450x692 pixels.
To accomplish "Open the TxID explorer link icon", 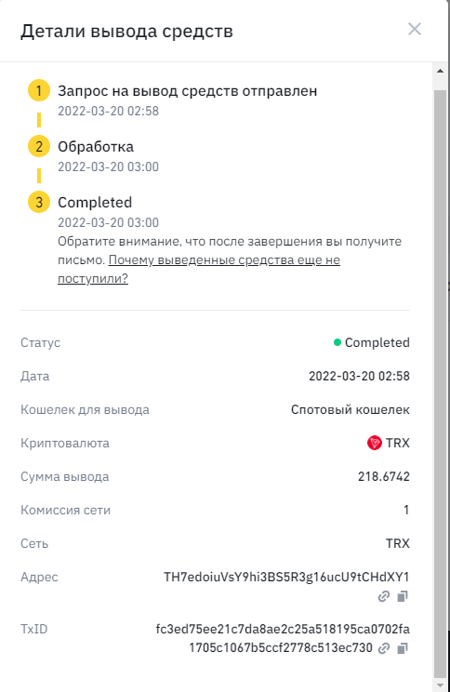I will [x=384, y=648].
